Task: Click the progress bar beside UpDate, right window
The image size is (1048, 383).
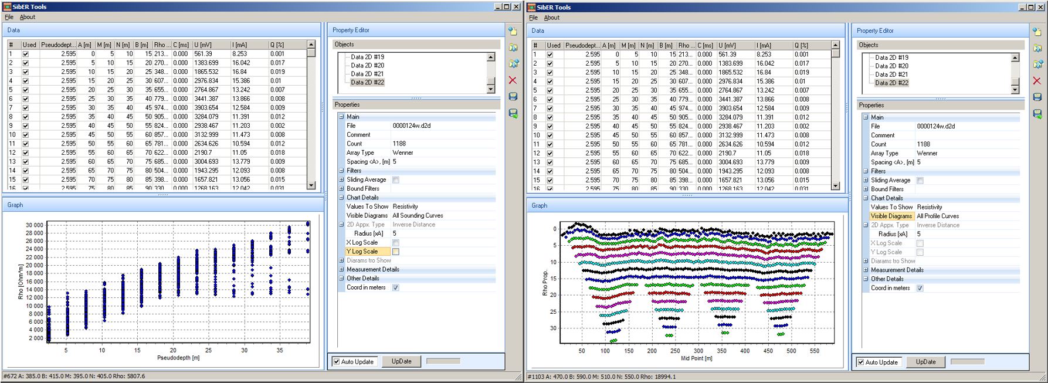Action: click(x=968, y=362)
